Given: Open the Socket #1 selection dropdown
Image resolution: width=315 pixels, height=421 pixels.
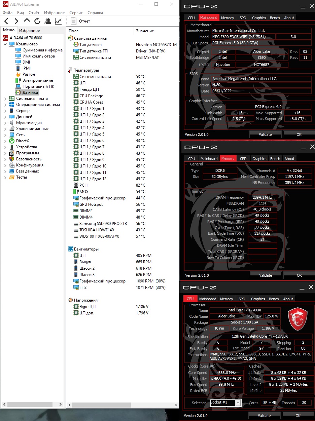Looking at the screenshot, I should point(225,403).
